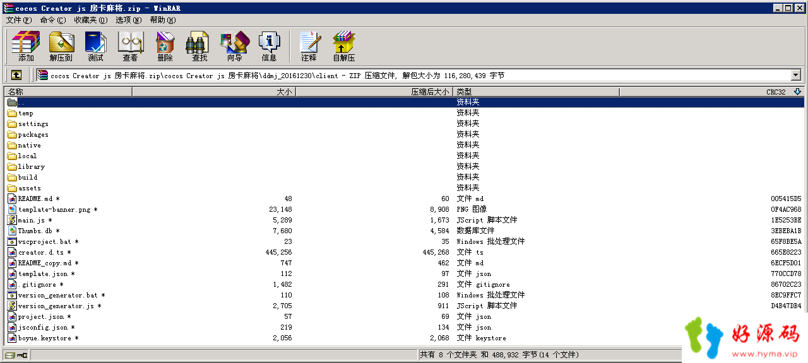
Task: Select the native folder icon
Action: point(12,146)
